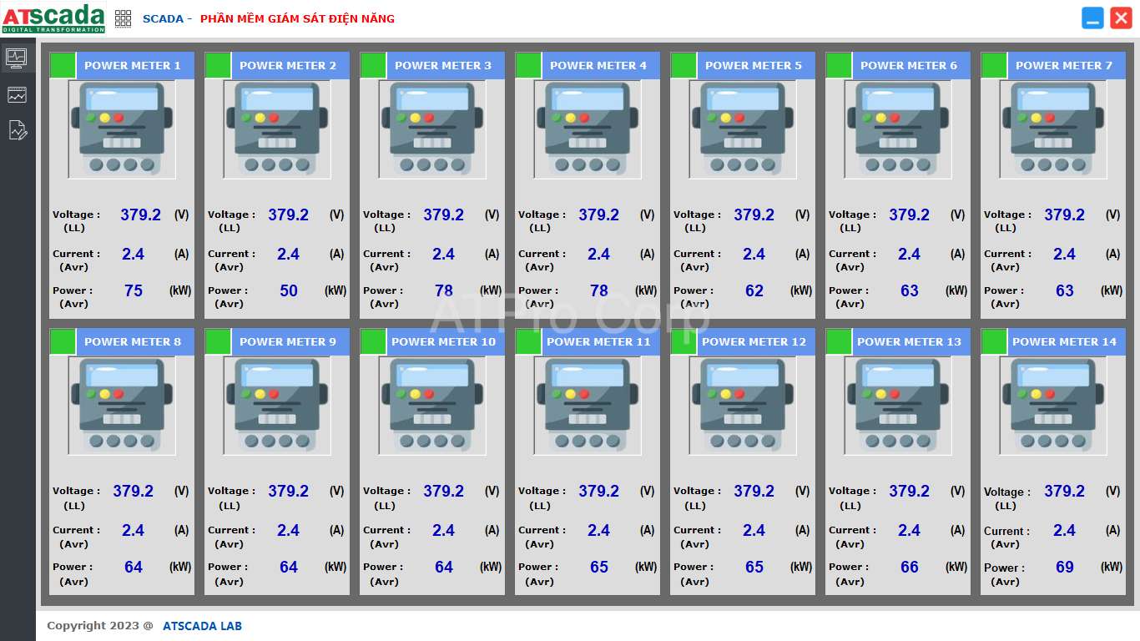Open the monitoring dashboard sidebar icon
1140x641 pixels.
(17, 58)
